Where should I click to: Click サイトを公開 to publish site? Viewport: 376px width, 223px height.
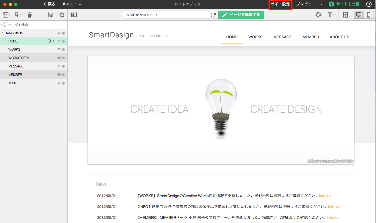(x=344, y=4)
